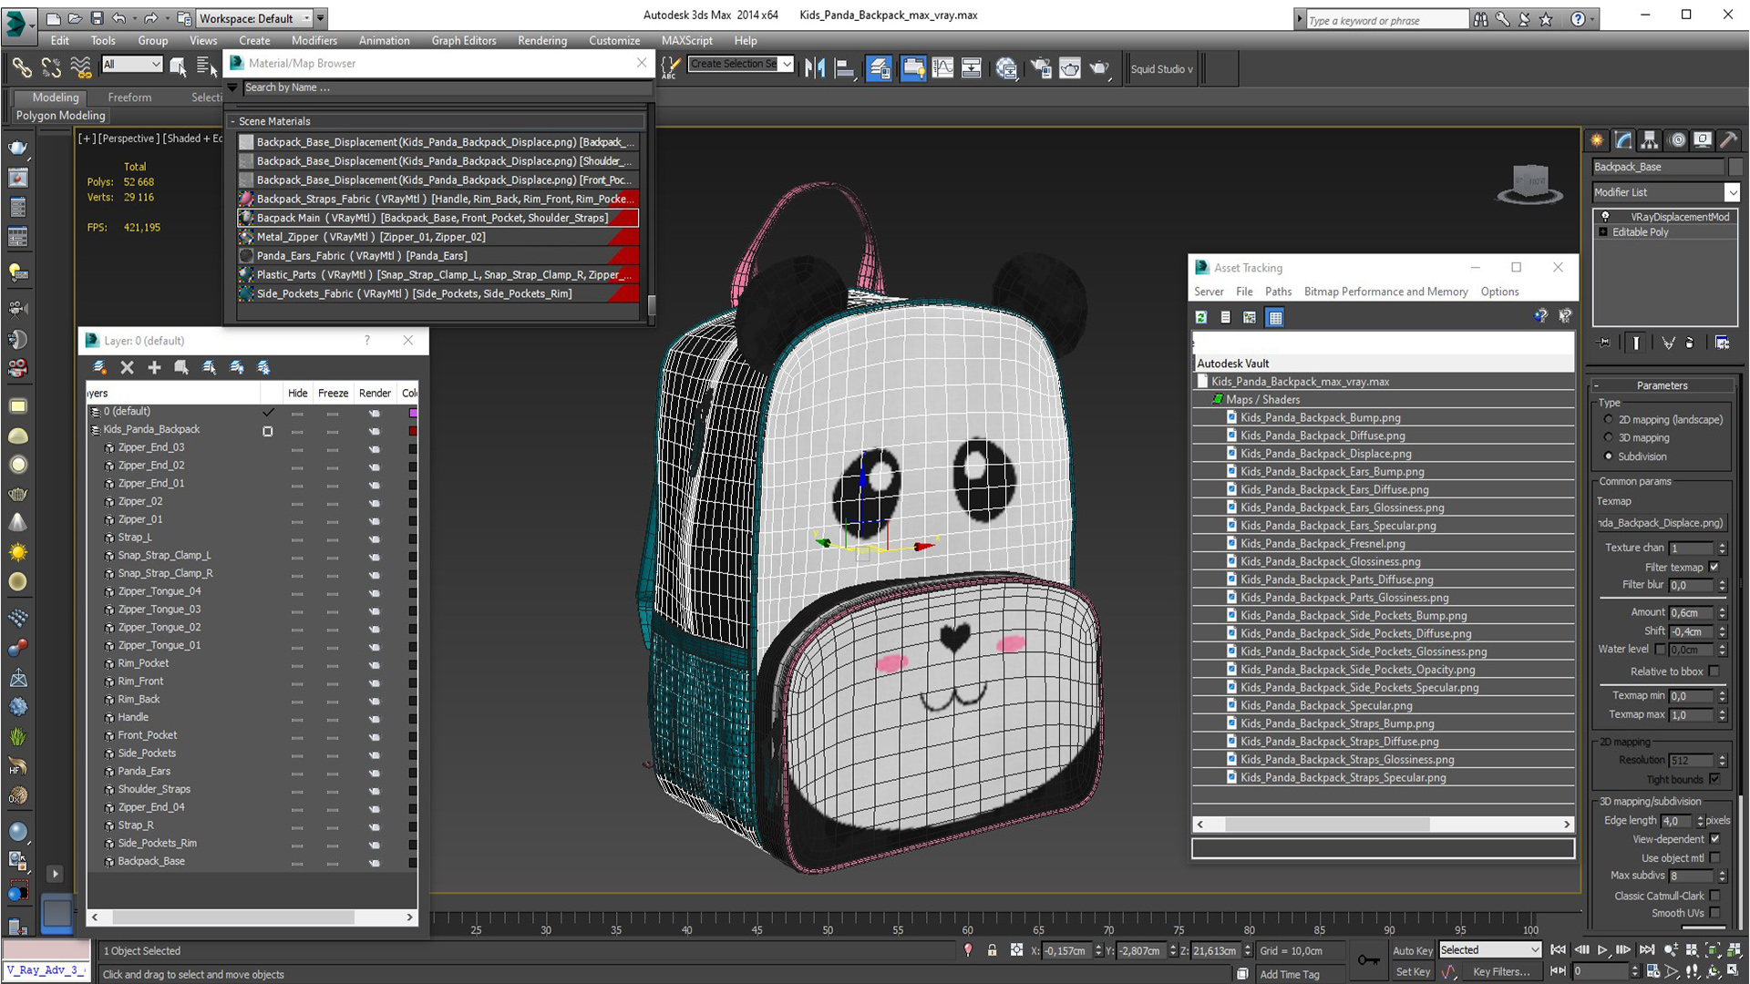The image size is (1750, 984).
Task: Click Delete layer X icon
Action: (128, 367)
